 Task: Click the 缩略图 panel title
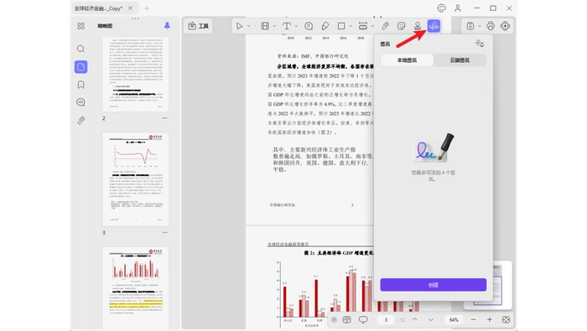[105, 26]
